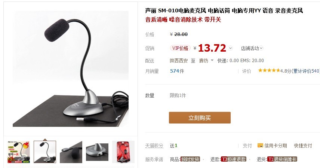320x168 pixels.
Task: Click the T1 return guarantee card badge
Action: pos(282,159)
